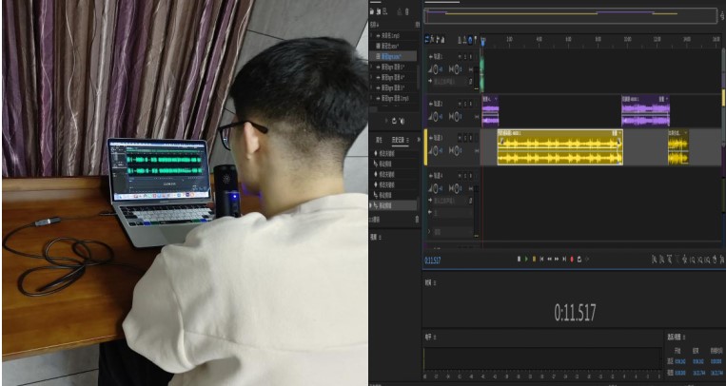Select the second purple clip on Track 2
This screenshot has width=726, height=386.
[645, 110]
